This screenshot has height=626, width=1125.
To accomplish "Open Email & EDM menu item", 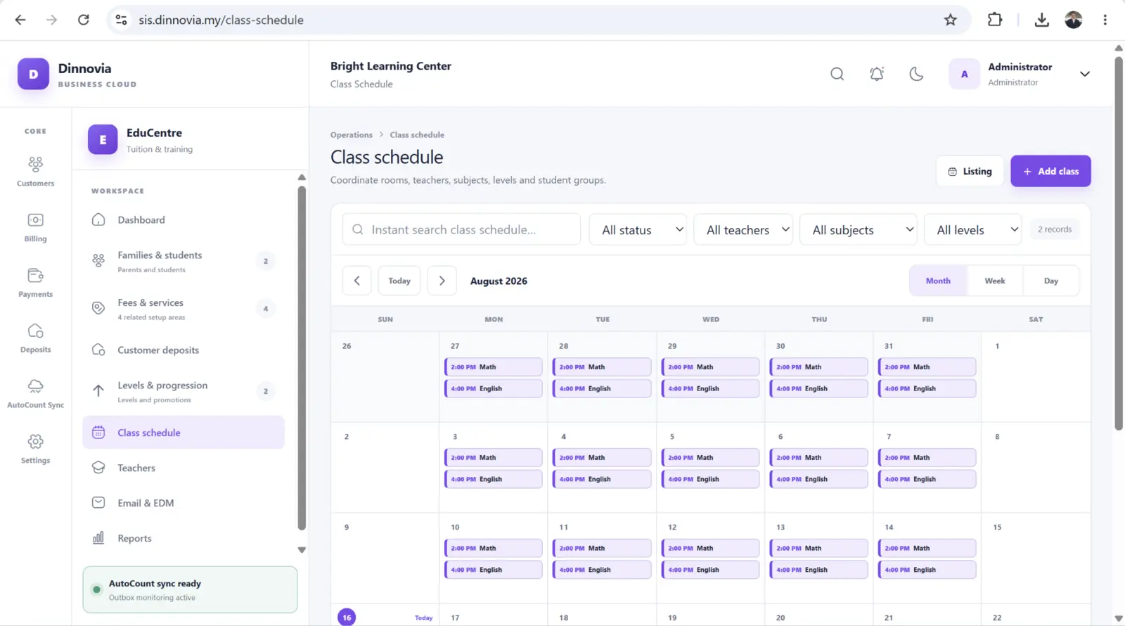I will pyautogui.click(x=184, y=503).
